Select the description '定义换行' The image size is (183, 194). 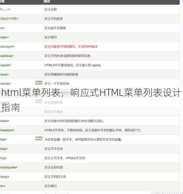pyautogui.click(x=50, y=186)
